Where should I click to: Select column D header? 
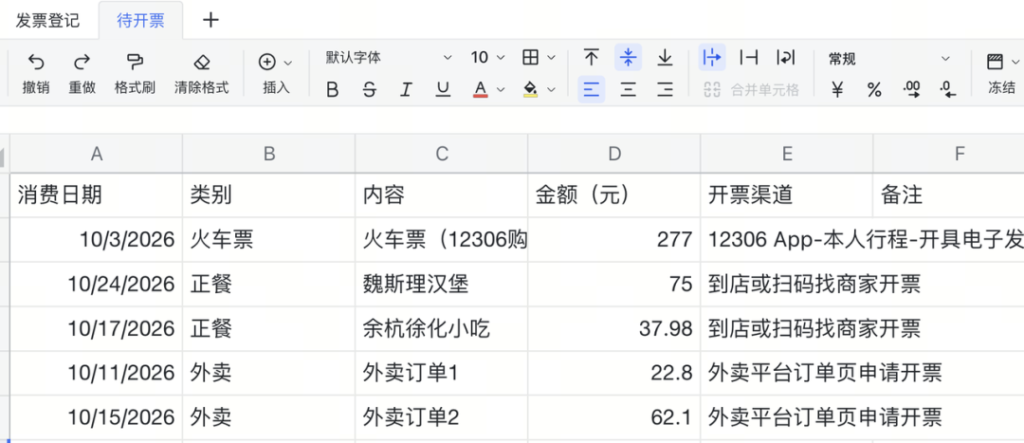point(613,154)
